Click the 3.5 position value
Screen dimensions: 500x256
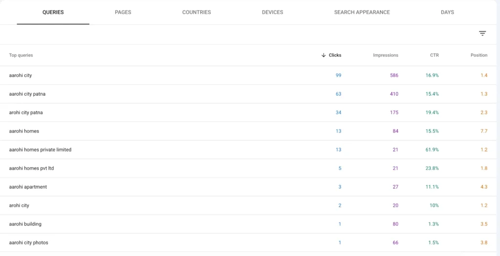484,224
